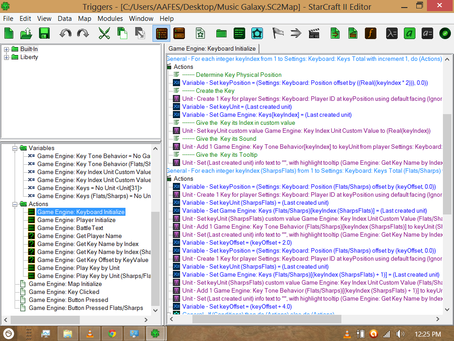
Task: Select Game Engine: BattleText action
Action: click(70, 228)
